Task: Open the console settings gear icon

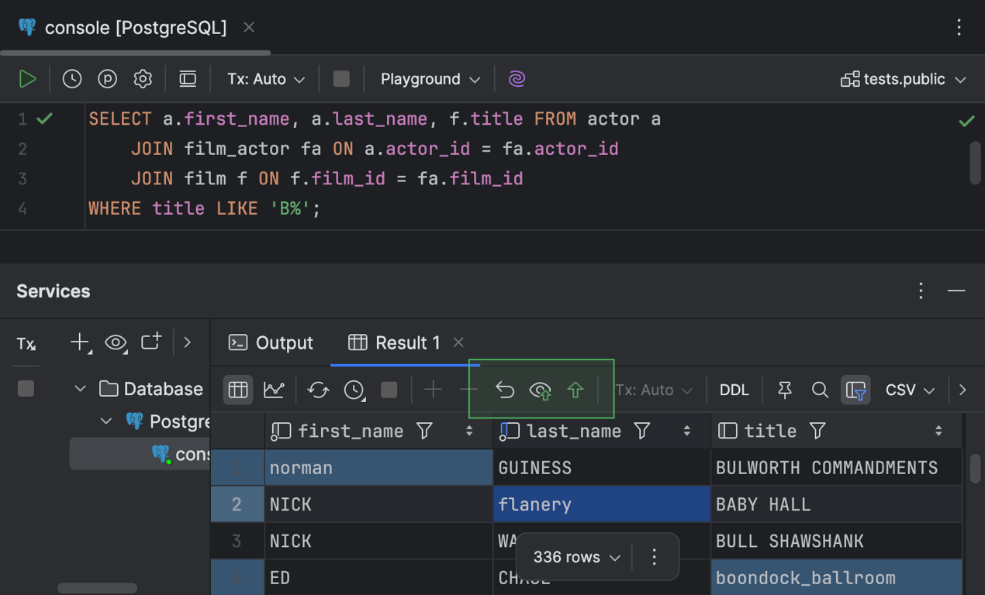Action: (x=143, y=78)
